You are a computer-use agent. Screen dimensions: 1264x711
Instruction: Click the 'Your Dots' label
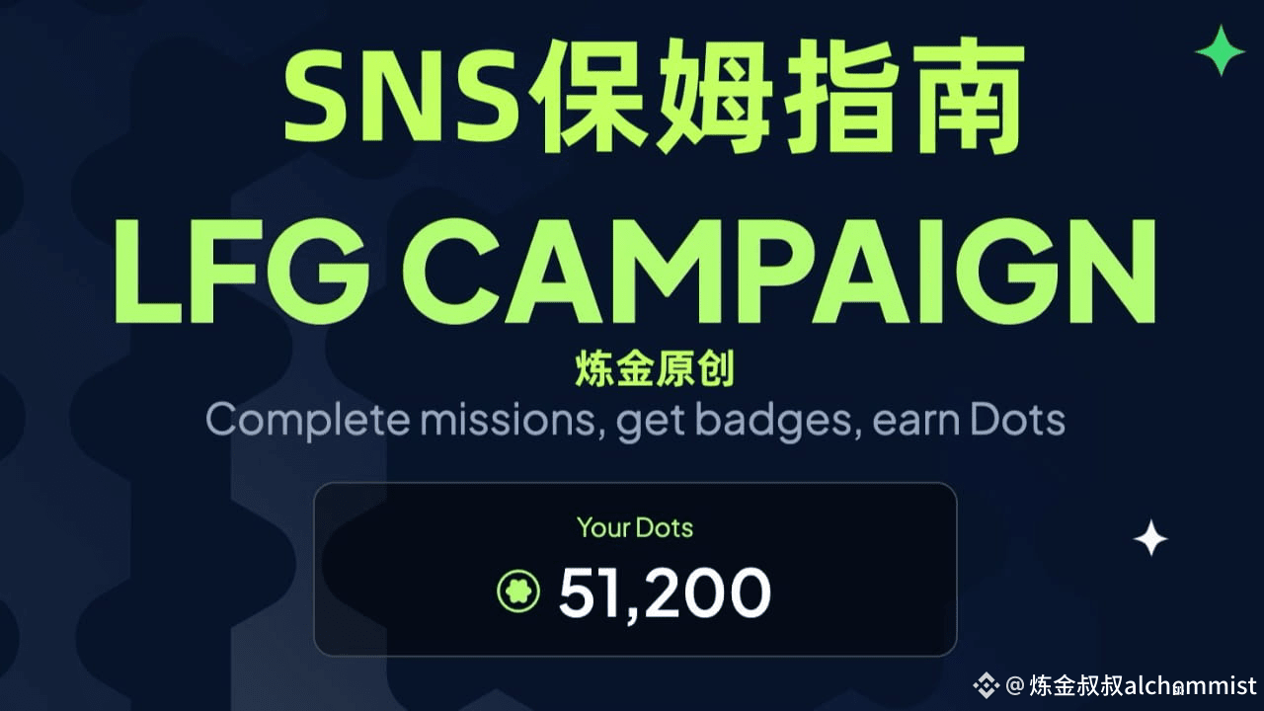(x=635, y=527)
